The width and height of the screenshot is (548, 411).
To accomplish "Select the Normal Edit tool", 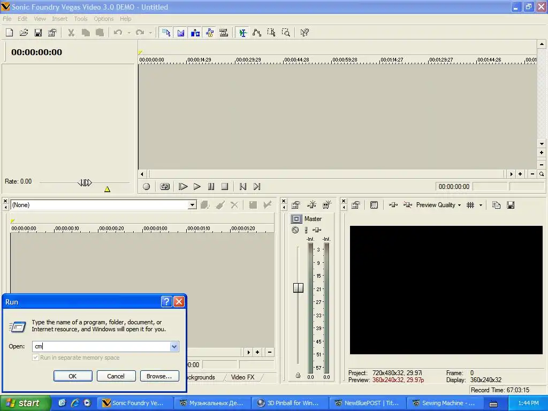I will click(242, 33).
